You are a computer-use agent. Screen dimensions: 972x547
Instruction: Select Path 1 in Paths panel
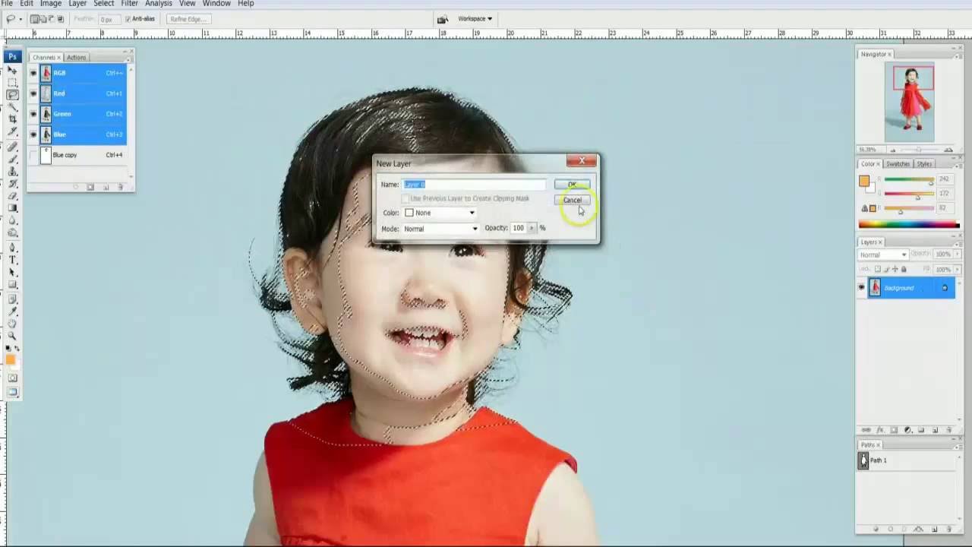(904, 460)
